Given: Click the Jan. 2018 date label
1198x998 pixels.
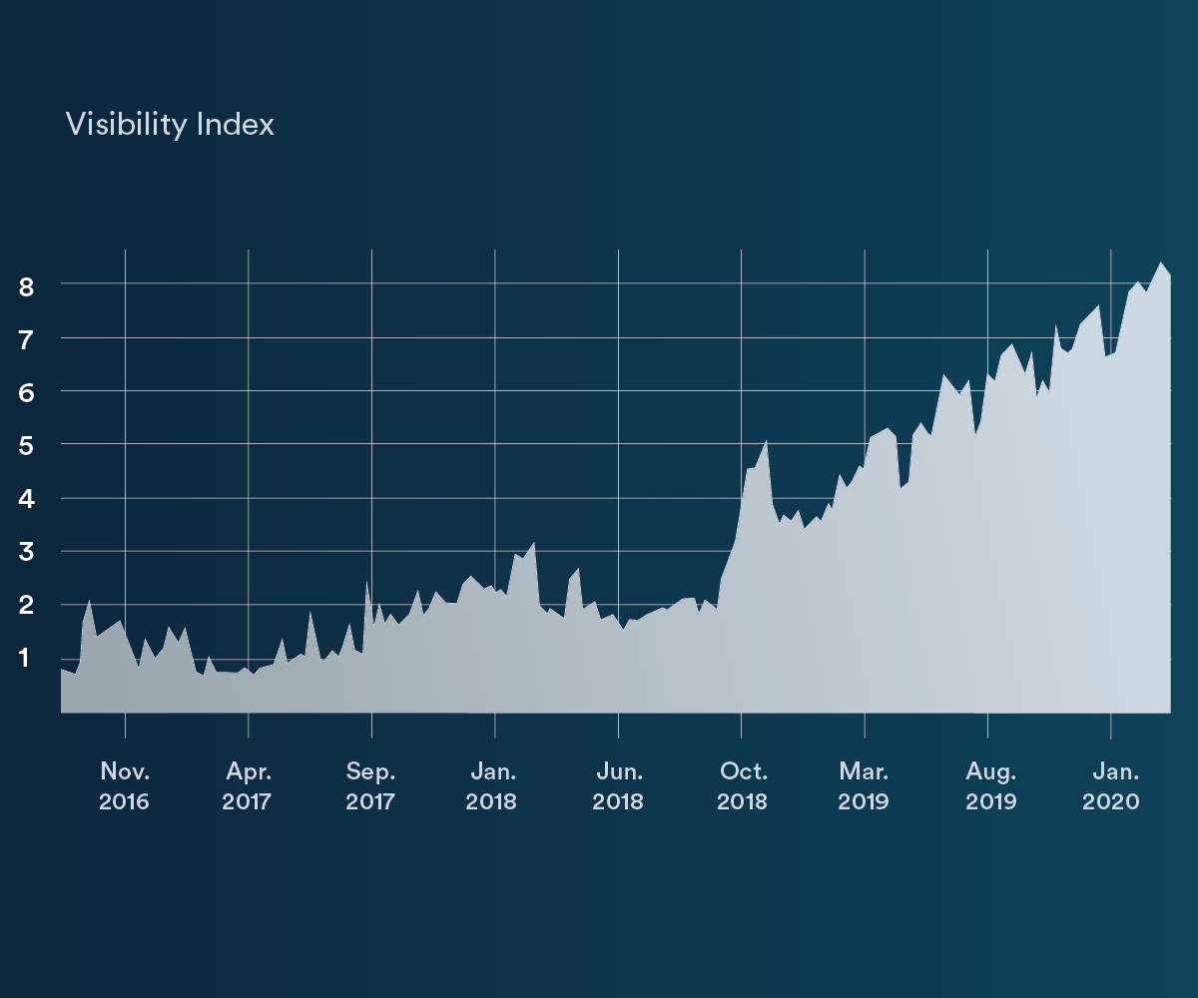Looking at the screenshot, I should click(x=494, y=786).
